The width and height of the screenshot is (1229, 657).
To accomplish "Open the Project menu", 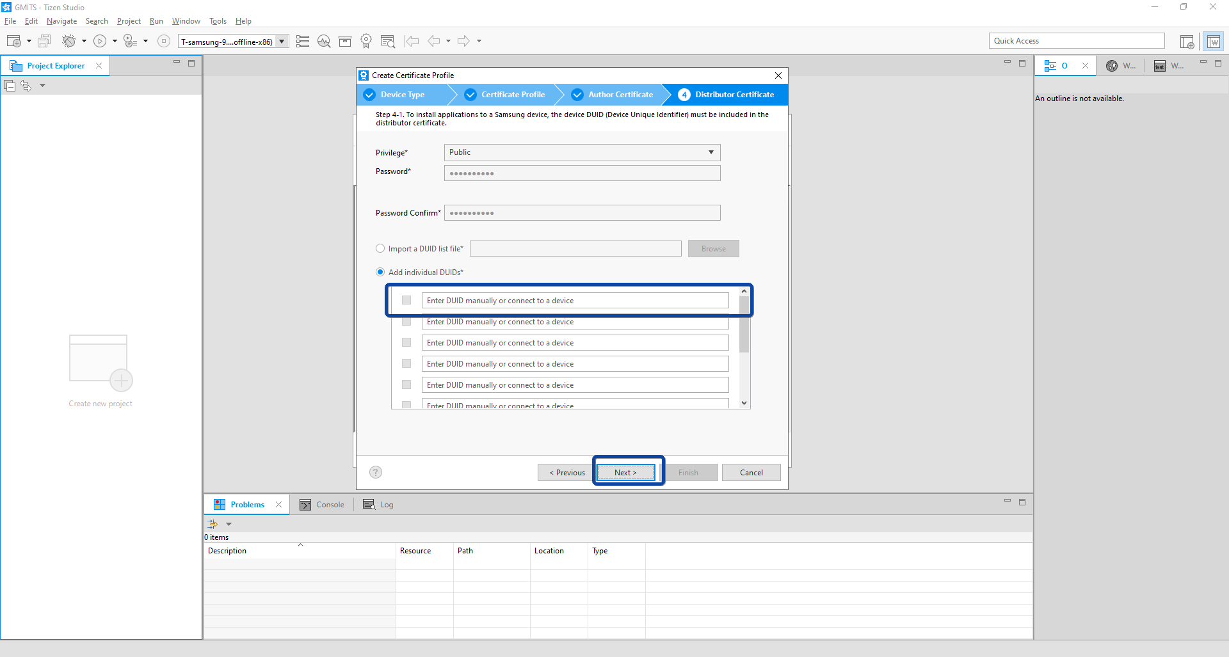I will pyautogui.click(x=129, y=21).
